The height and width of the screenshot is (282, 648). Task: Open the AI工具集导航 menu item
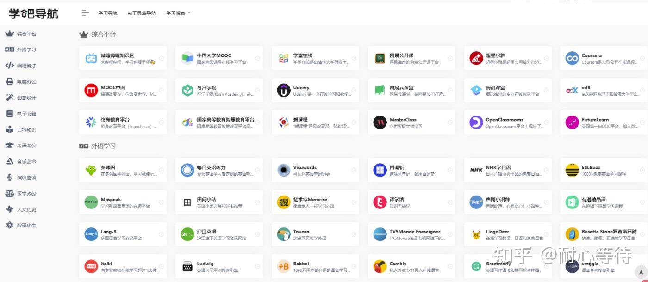point(142,13)
